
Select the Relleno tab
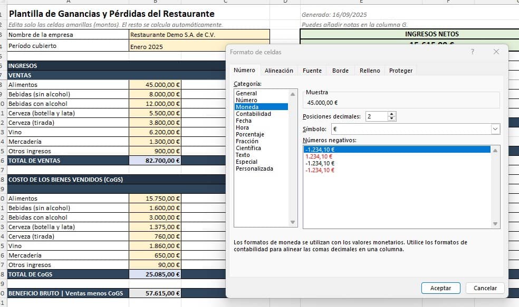pyautogui.click(x=370, y=71)
